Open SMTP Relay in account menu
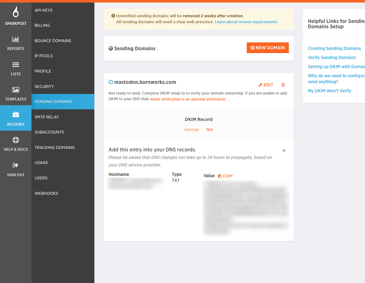 click(47, 117)
